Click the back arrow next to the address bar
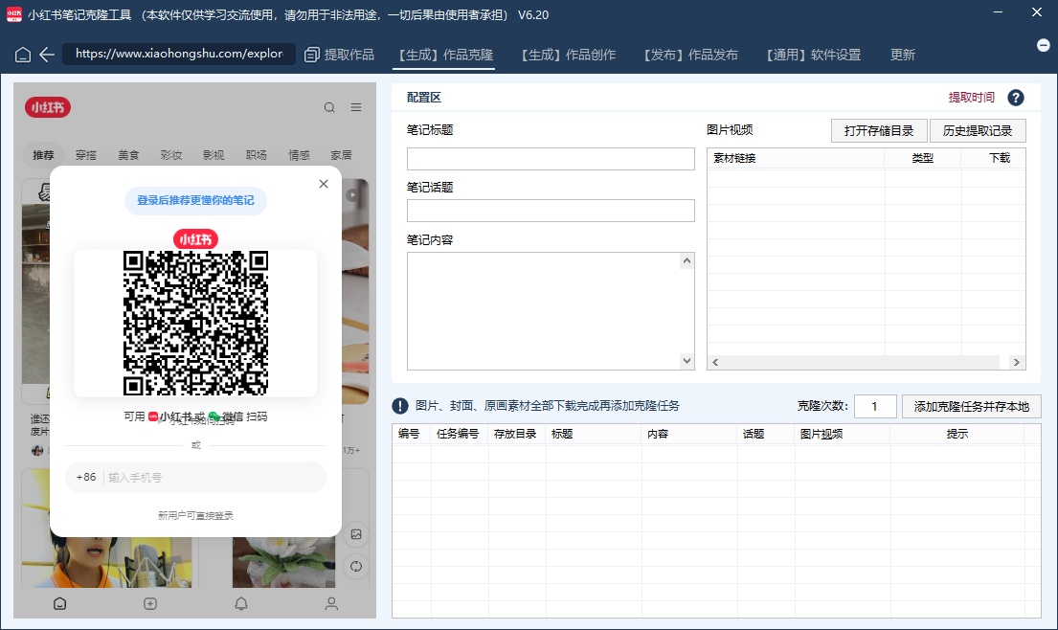This screenshot has width=1058, height=630. [x=49, y=55]
